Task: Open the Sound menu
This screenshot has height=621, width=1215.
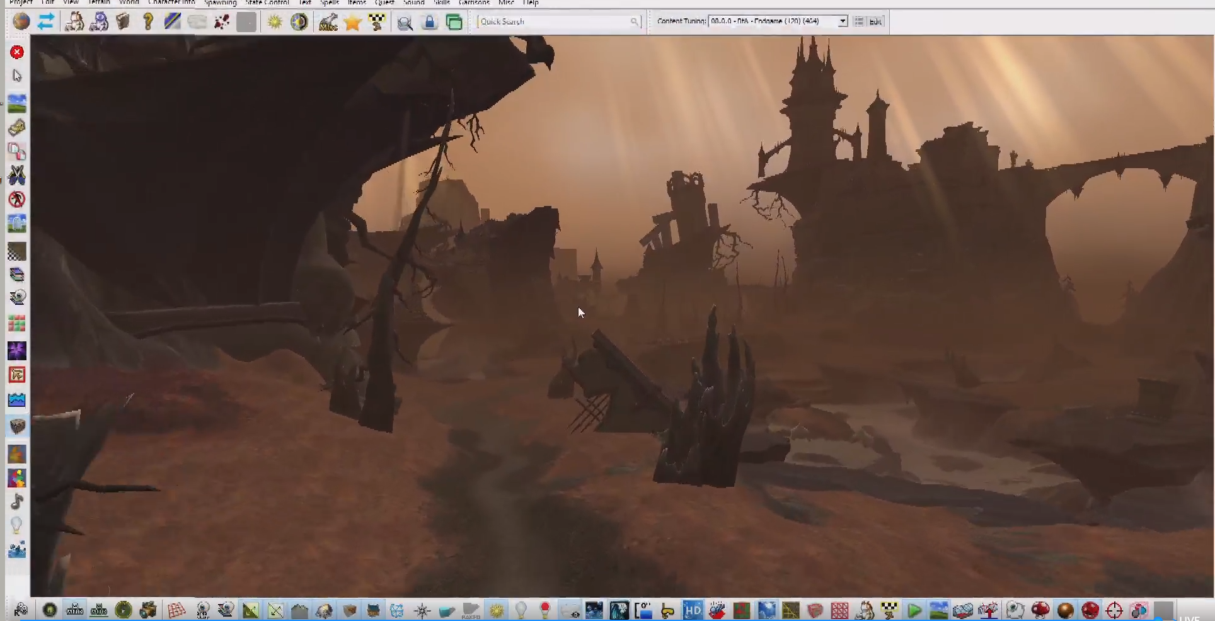Action: (413, 3)
